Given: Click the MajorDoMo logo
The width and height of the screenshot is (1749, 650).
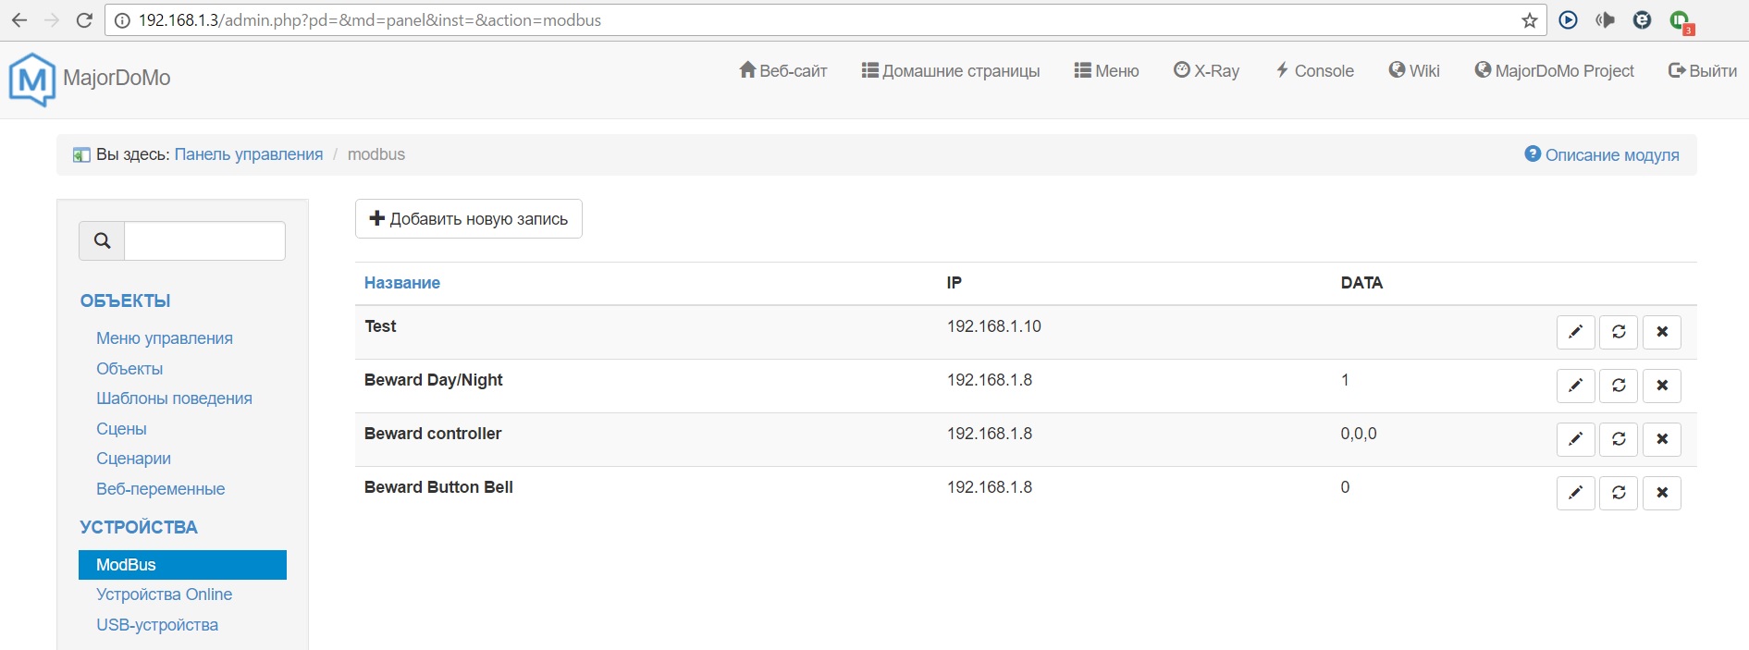Looking at the screenshot, I should pos(31,79).
